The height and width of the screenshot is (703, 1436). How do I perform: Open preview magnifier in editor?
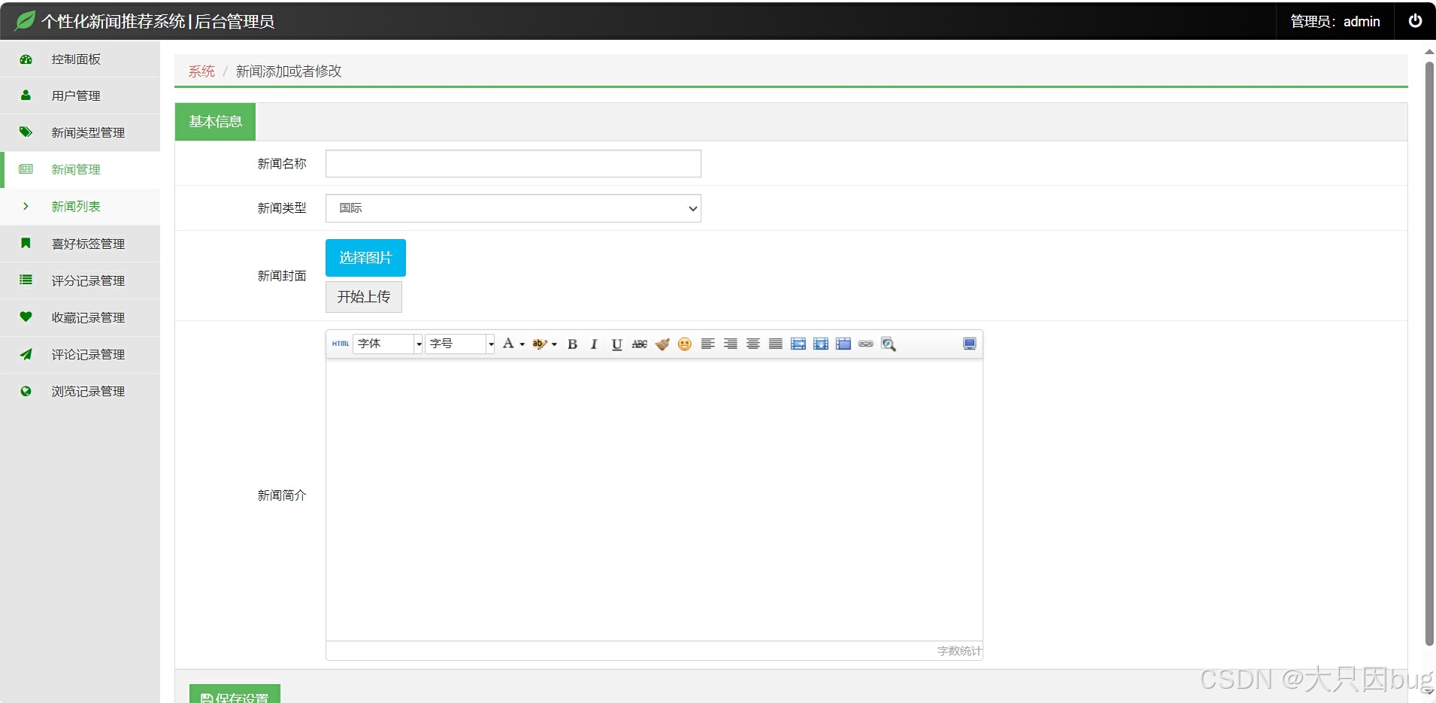point(888,344)
